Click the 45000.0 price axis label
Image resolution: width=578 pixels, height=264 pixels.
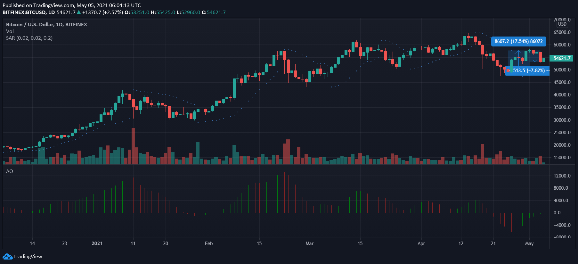tap(562, 82)
